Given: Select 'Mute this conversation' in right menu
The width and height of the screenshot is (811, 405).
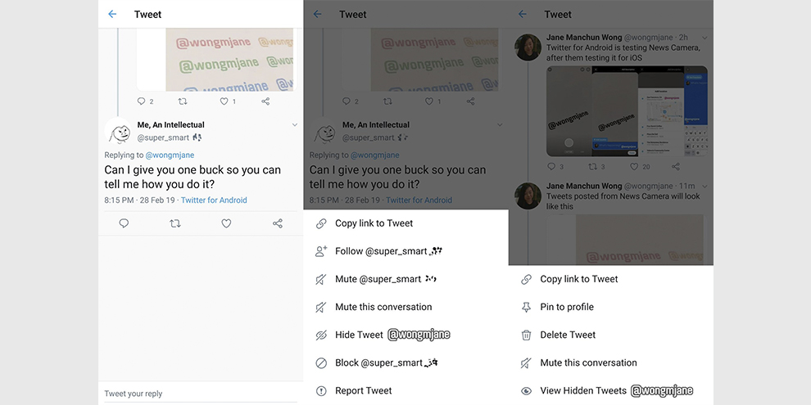Looking at the screenshot, I should (x=611, y=362).
